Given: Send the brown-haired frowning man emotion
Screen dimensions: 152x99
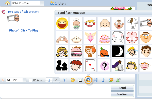Looking at the screenshot, I should coord(146,51).
